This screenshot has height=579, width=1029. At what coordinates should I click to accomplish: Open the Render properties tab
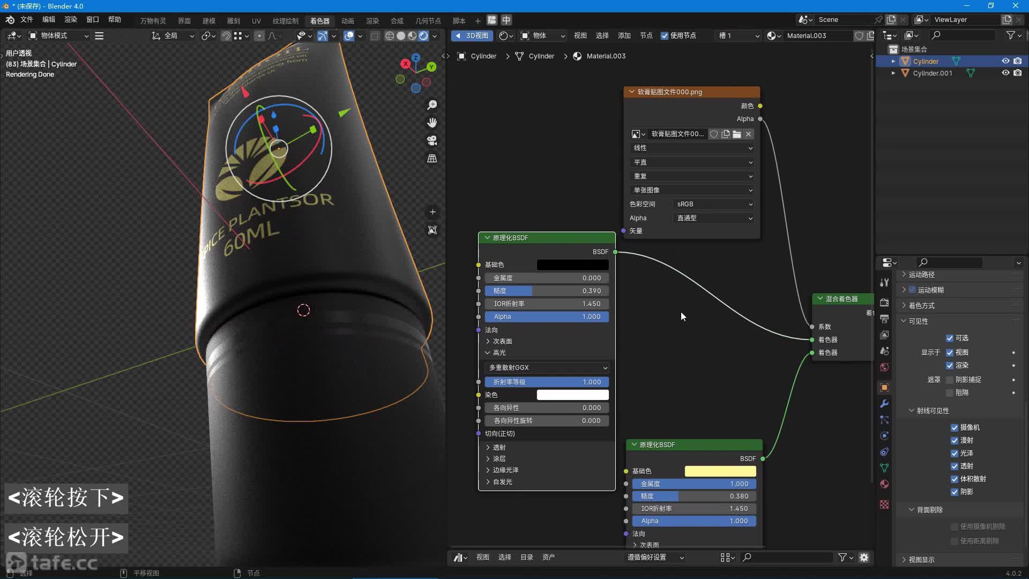pos(884,302)
